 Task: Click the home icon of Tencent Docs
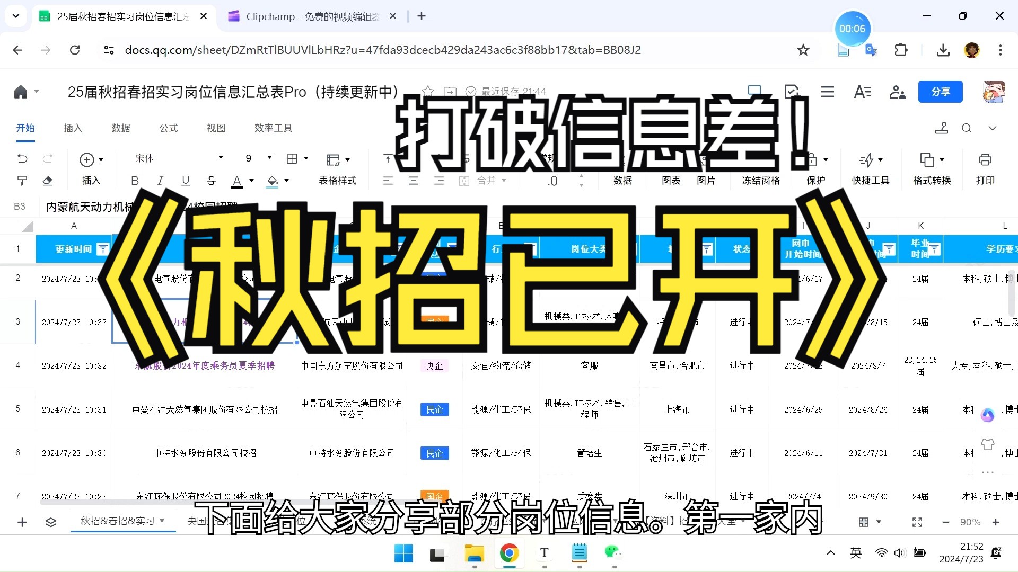click(21, 92)
